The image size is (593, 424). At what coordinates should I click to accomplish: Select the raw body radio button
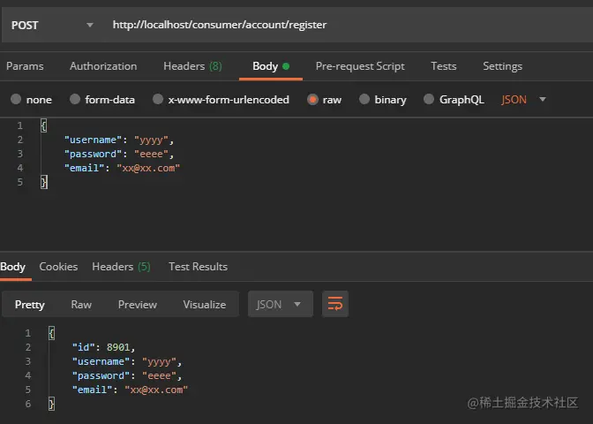point(312,100)
